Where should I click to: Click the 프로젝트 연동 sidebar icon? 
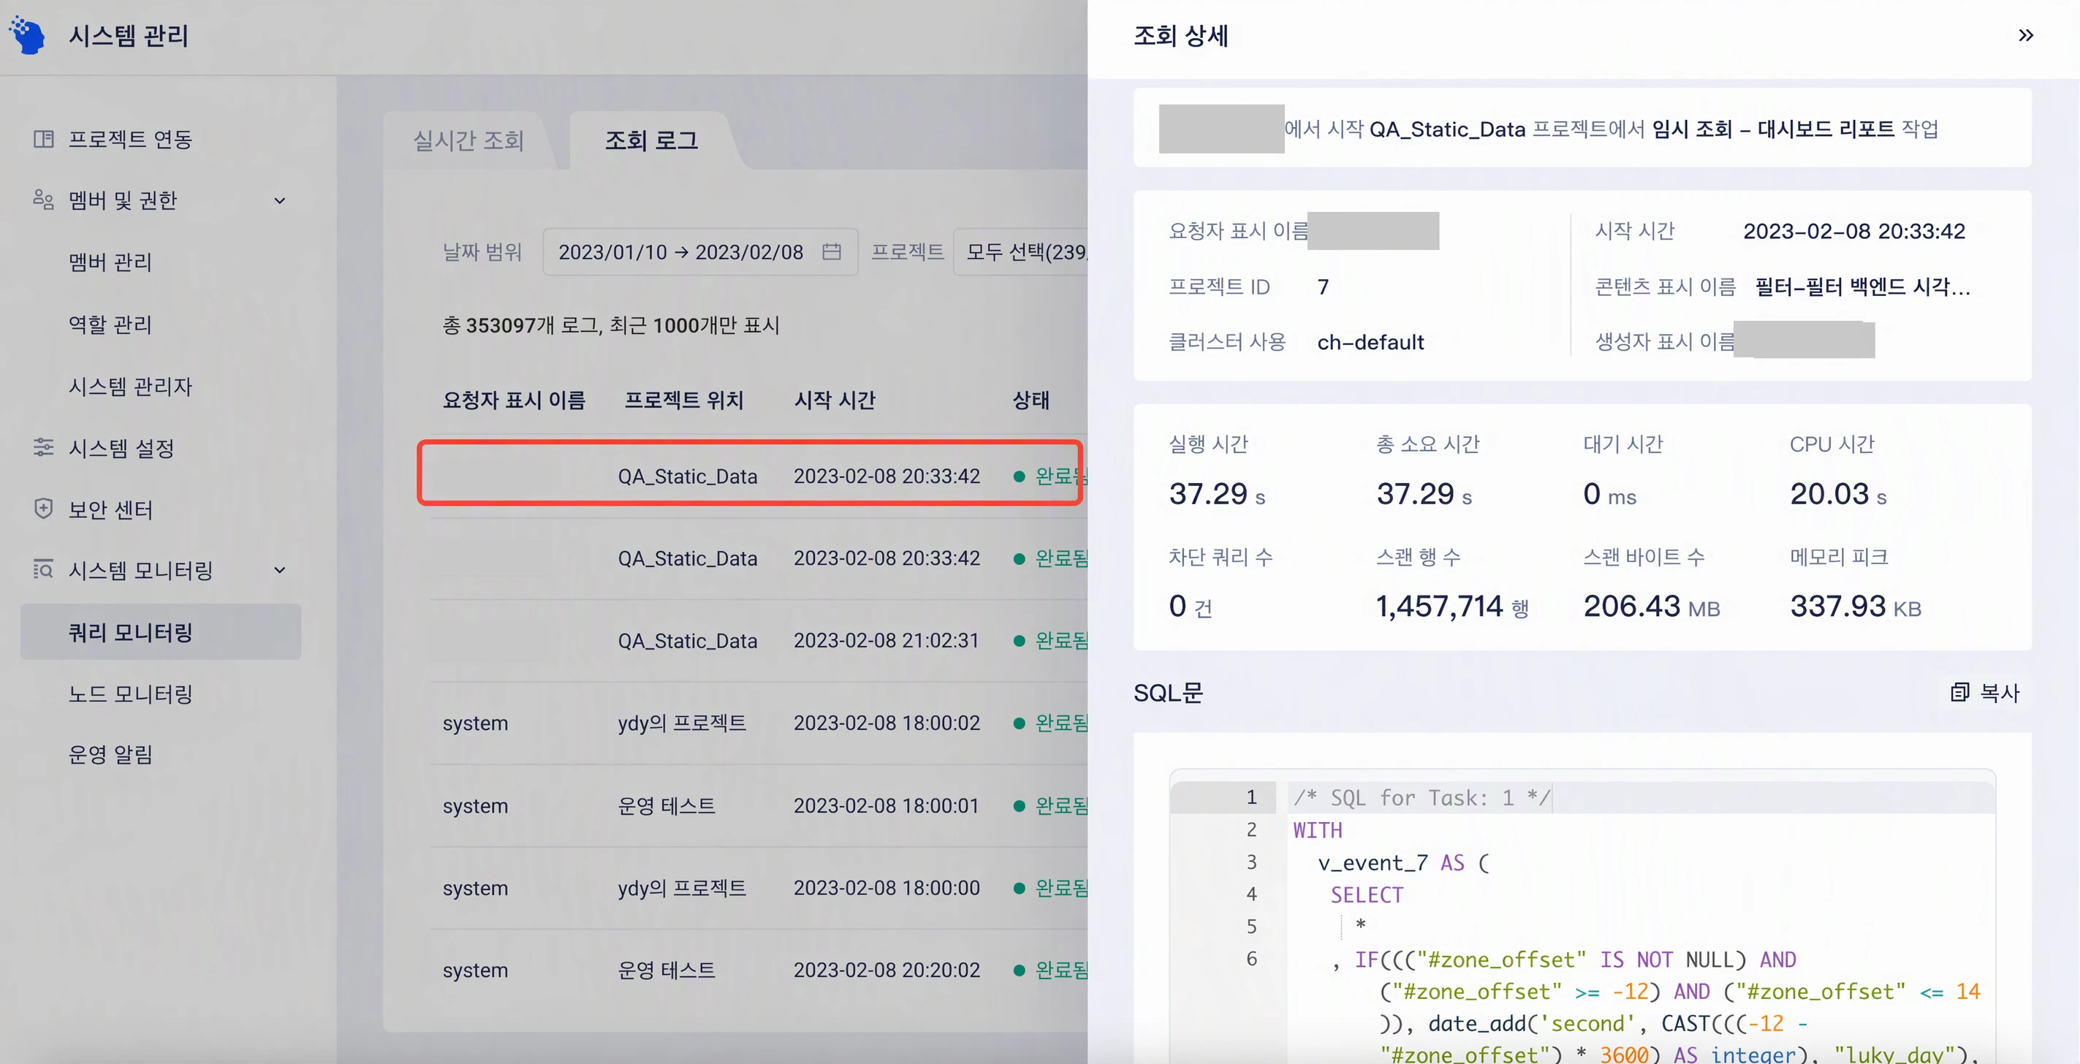coord(44,139)
